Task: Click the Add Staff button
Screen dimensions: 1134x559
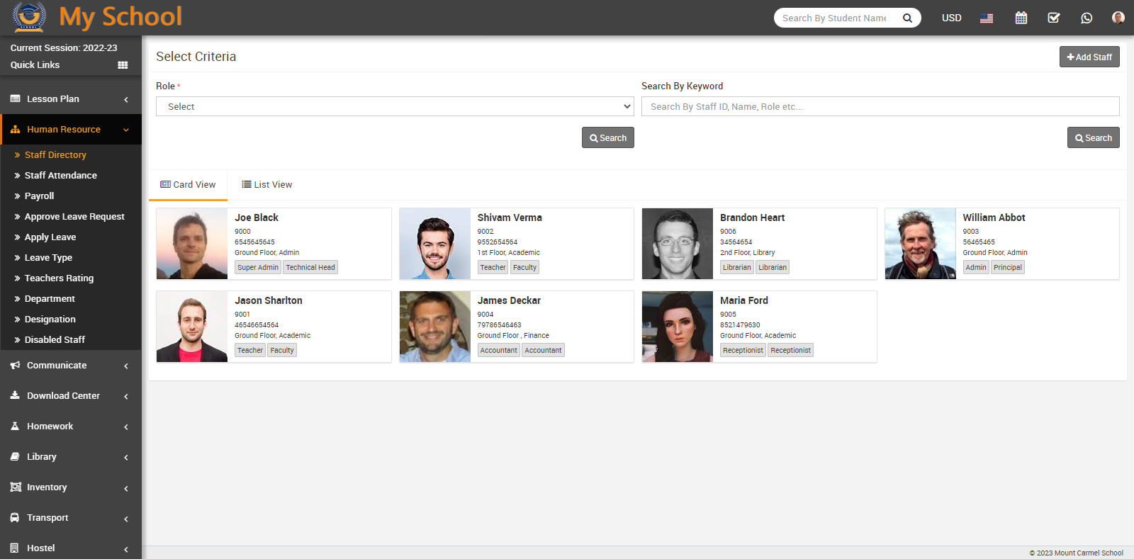Action: (1089, 57)
